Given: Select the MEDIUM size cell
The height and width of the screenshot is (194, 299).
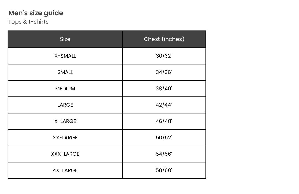Looking at the screenshot, I should (65, 89).
